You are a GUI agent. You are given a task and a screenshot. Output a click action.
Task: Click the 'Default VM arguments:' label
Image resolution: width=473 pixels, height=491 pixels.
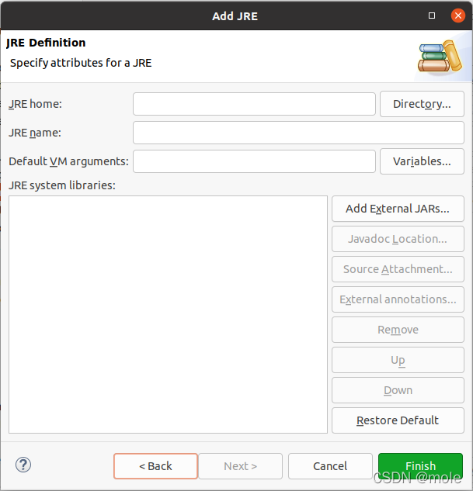[x=68, y=161]
